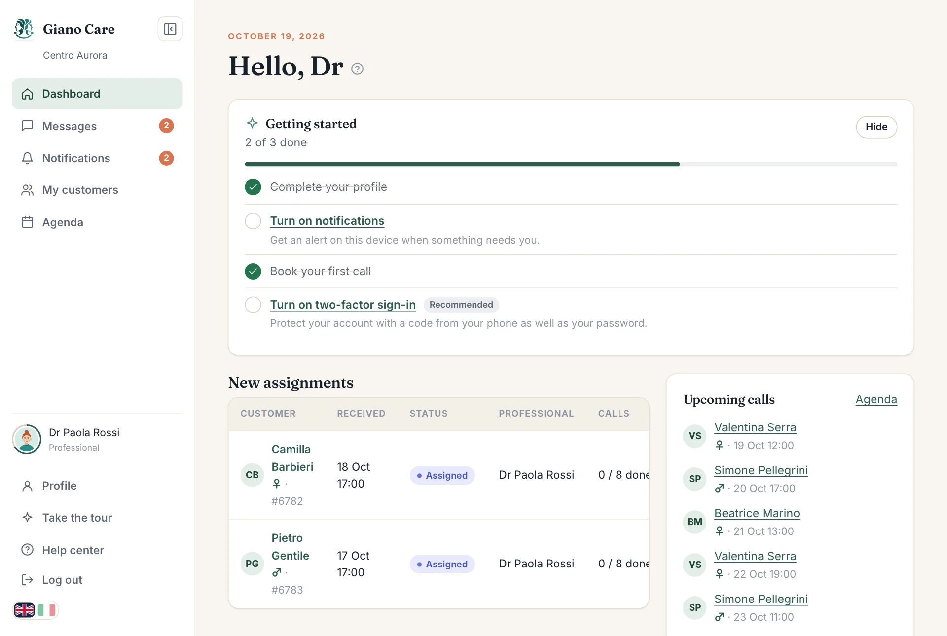This screenshot has height=636, width=947.
Task: Check the Turn on notifications circle
Action: (253, 221)
